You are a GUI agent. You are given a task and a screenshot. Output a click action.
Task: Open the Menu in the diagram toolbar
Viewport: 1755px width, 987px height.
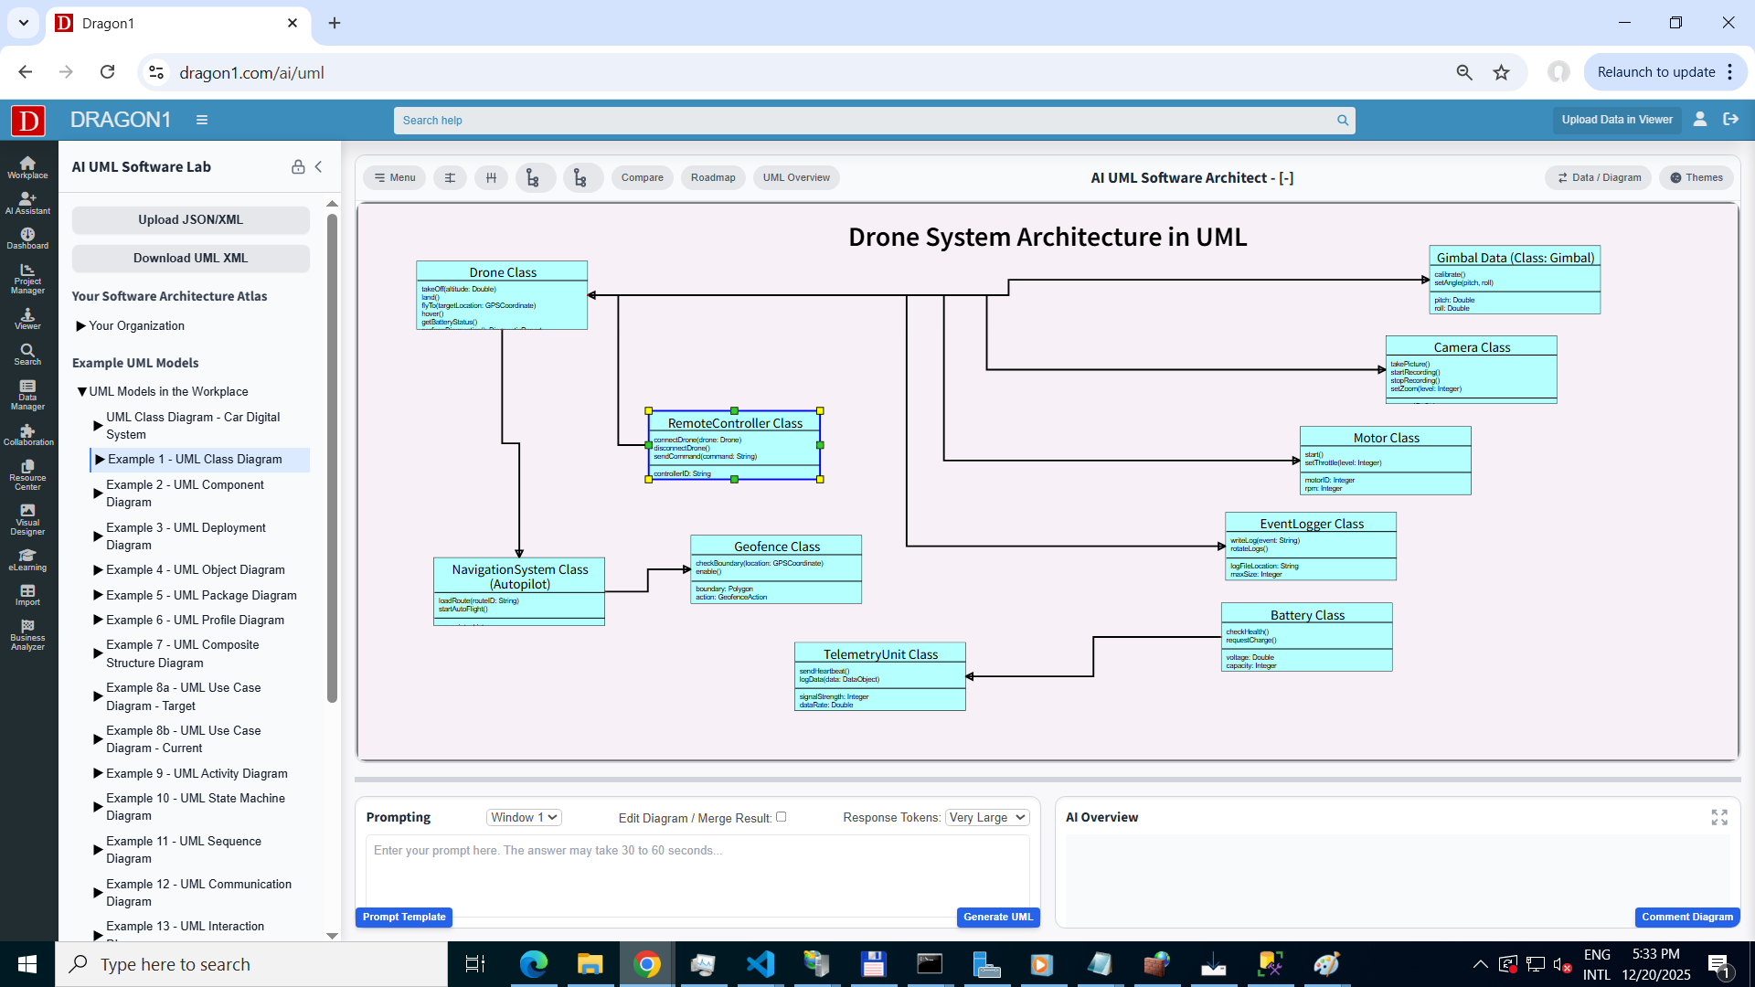[x=394, y=177]
